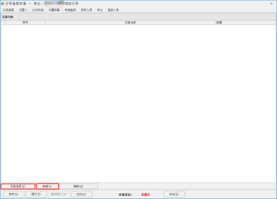Click the 打印 print button
The height and width of the screenshot is (199, 277).
(82, 194)
